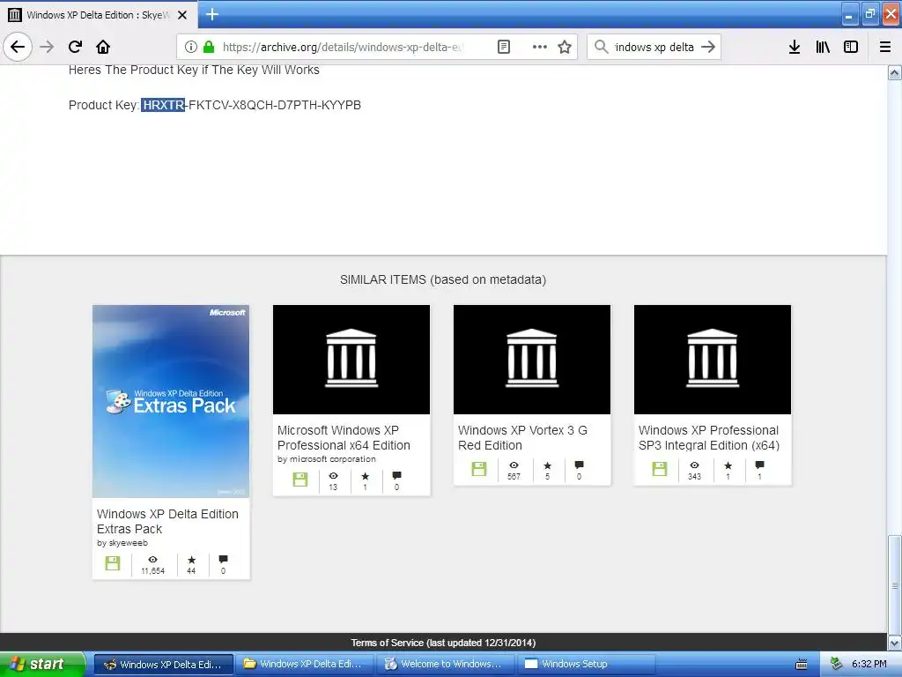Screen dimensions: 902x677
Task: Click views eye icon showing 13
Action: [x=333, y=475]
